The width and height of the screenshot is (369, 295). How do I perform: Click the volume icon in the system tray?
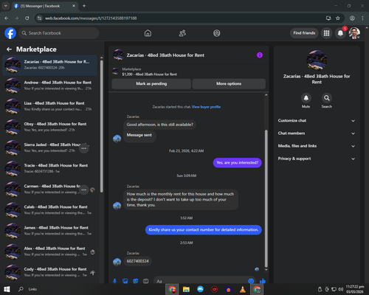tap(341, 289)
